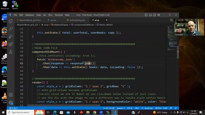Open the Accounts menu icon
Image resolution: width=205 pixels, height=115 pixels.
click(x=11, y=95)
